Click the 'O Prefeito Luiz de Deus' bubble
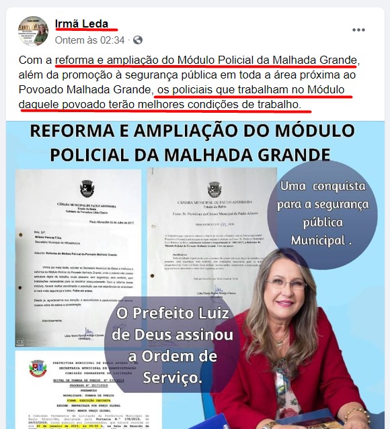 172,345
